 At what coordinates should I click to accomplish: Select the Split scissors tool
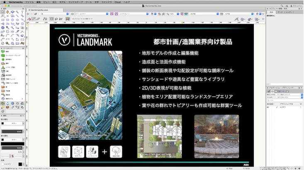[x=3, y=36]
